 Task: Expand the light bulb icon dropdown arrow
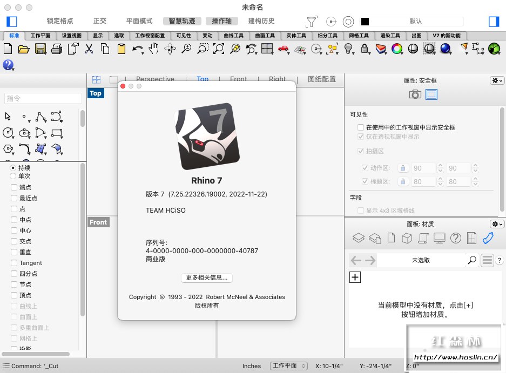[353, 53]
